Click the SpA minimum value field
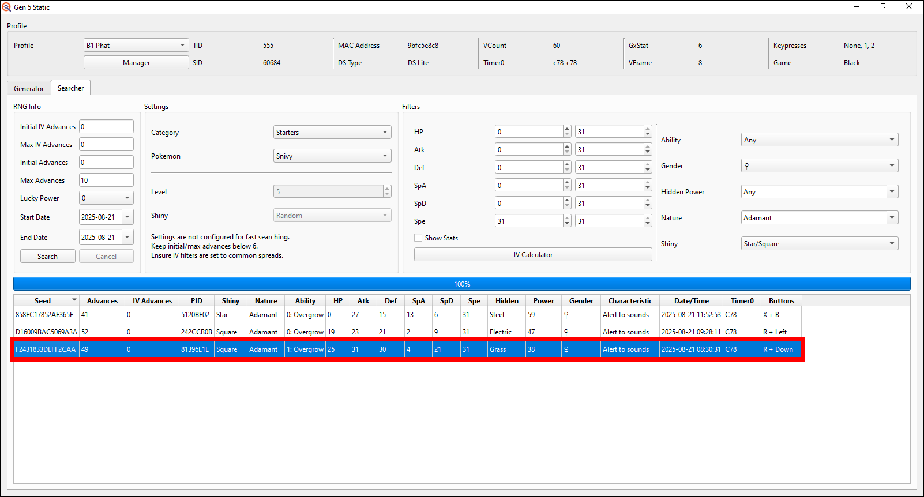Screen dimensions: 924x497 [528, 185]
